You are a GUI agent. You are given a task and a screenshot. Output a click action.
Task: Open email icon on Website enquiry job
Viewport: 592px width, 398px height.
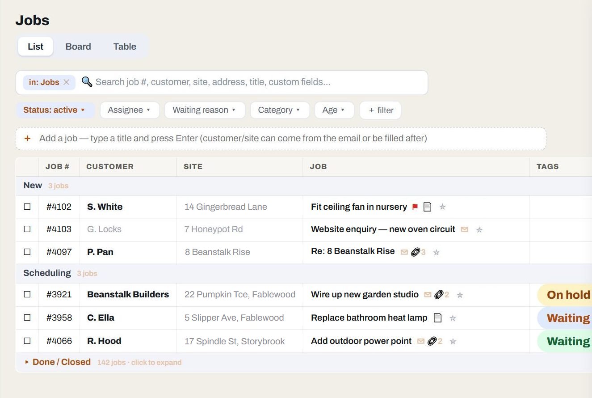coord(465,229)
